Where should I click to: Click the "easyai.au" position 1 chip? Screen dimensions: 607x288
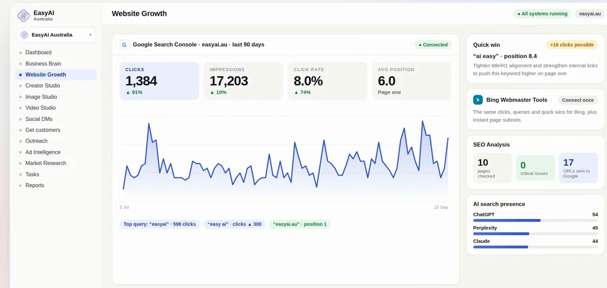click(299, 224)
